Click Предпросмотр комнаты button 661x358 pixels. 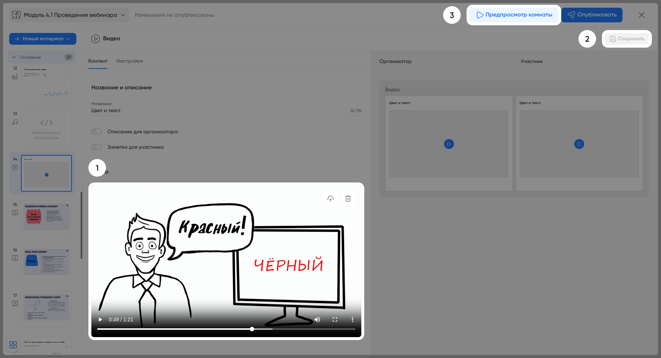click(x=514, y=15)
